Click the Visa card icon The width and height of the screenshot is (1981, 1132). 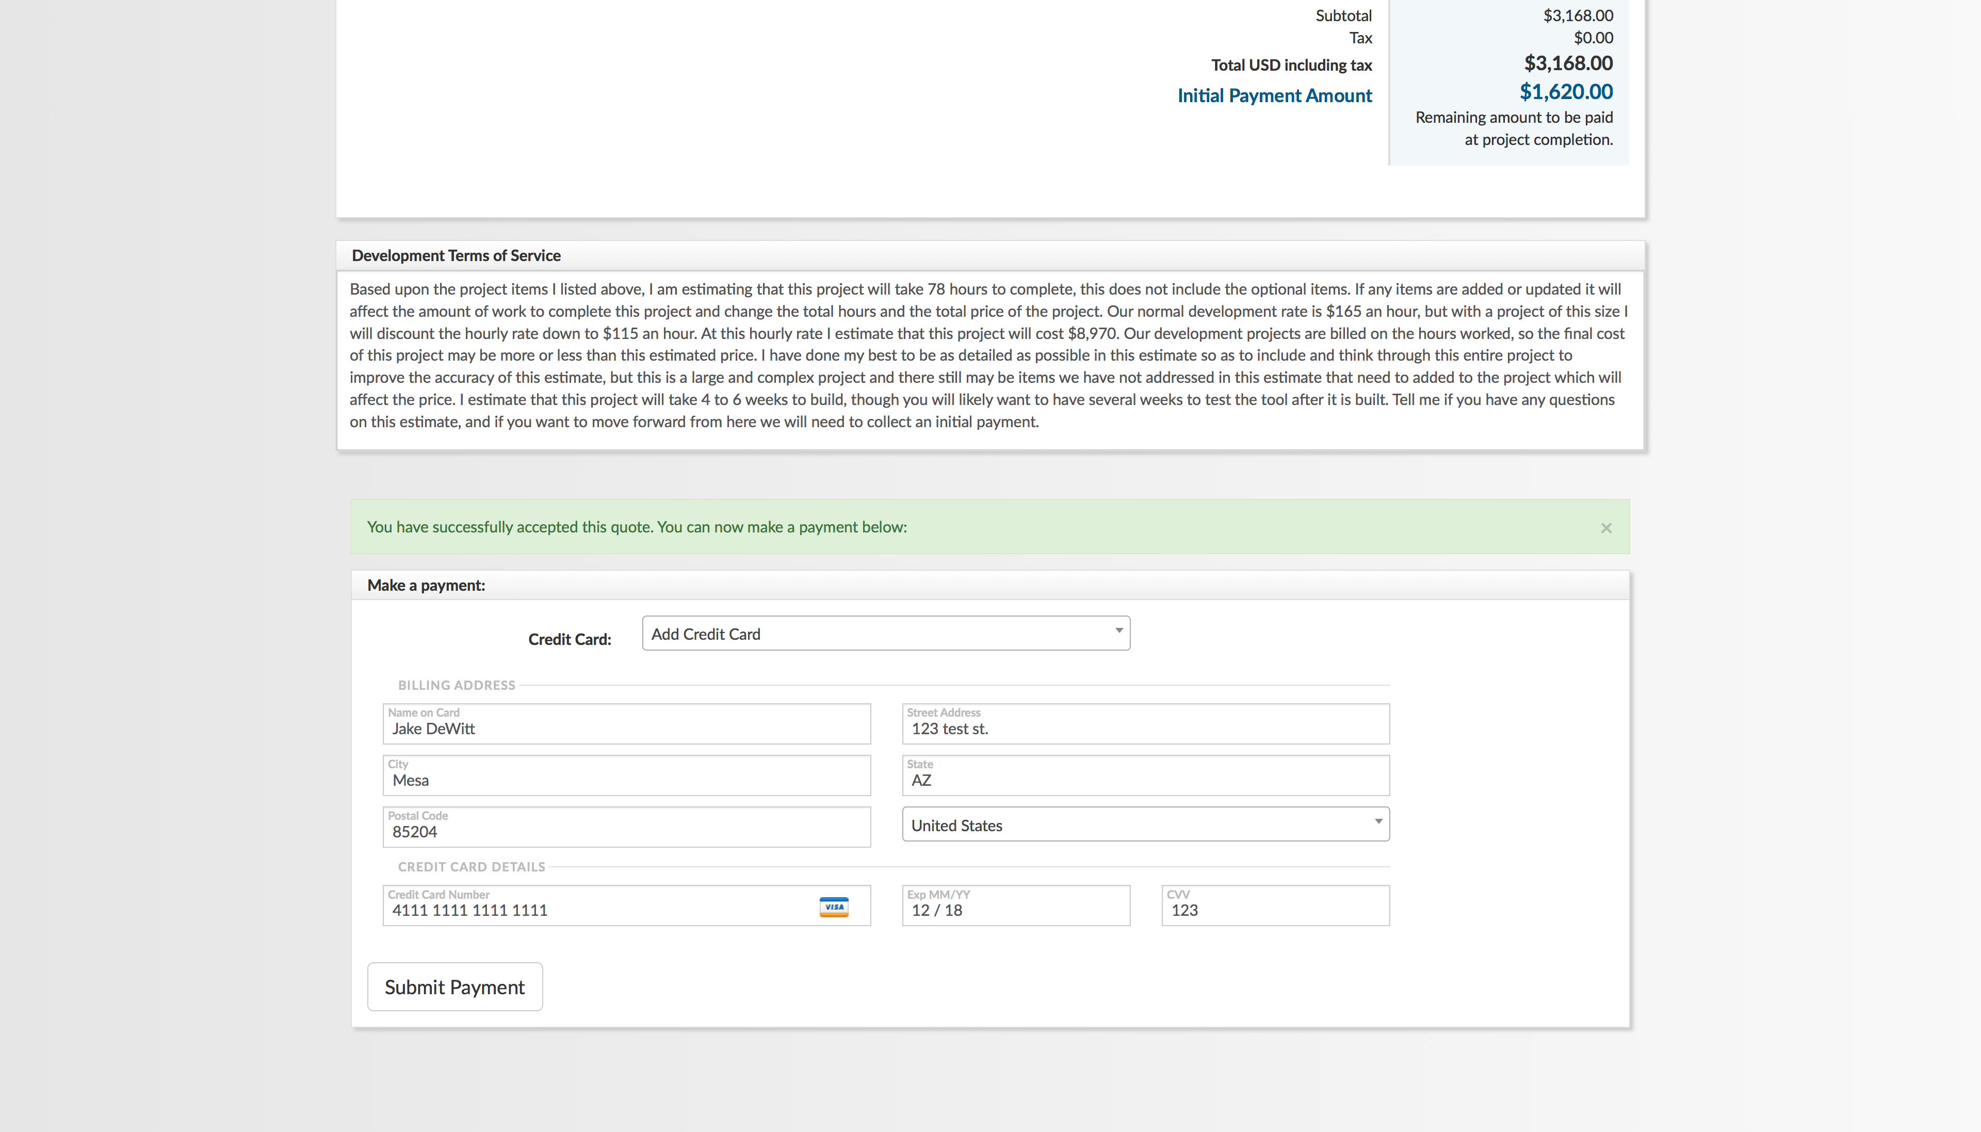pos(833,907)
